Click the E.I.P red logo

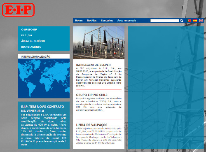tap(18, 10)
